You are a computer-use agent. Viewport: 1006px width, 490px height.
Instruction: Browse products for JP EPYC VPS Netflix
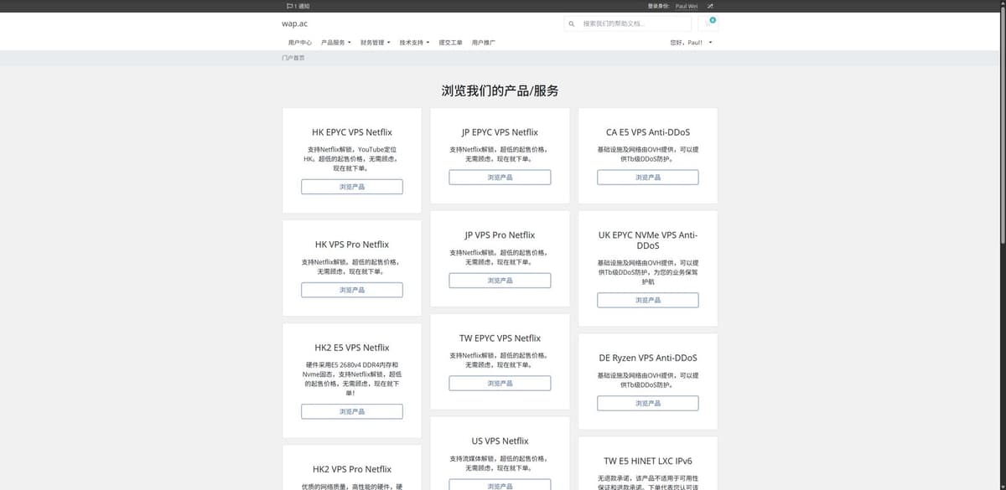(500, 178)
